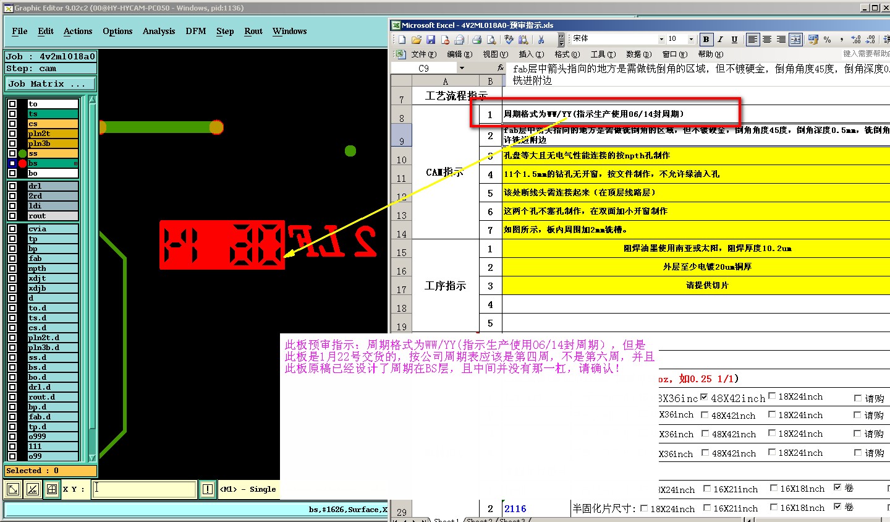Click the angle snap icon in Graphic Editor
Viewport: 890px width, 522px height.
tap(33, 489)
